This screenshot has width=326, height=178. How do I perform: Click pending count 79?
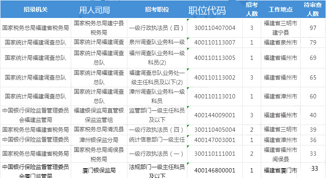coord(313,42)
